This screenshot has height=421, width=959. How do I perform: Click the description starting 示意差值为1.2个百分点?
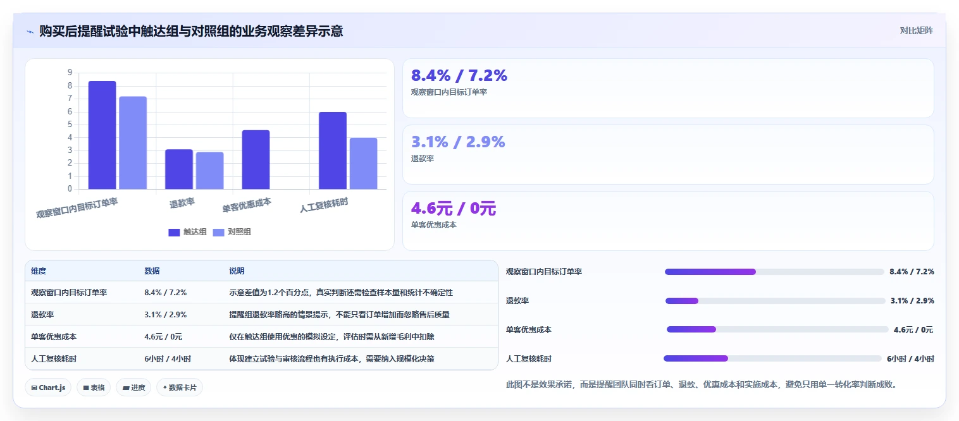(341, 293)
